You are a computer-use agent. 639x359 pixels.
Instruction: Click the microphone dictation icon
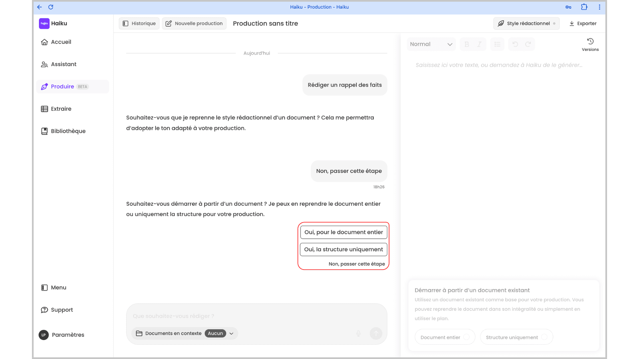click(358, 333)
